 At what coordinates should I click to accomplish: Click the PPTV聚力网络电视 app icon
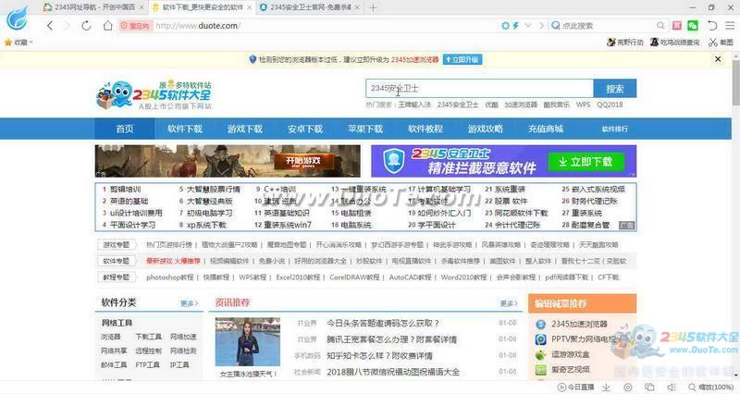pos(540,339)
